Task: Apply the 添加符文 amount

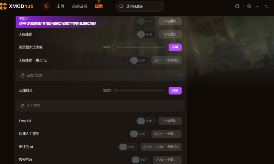Action: 175,91
